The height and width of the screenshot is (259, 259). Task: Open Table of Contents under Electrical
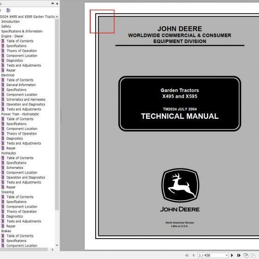[x=20, y=80]
